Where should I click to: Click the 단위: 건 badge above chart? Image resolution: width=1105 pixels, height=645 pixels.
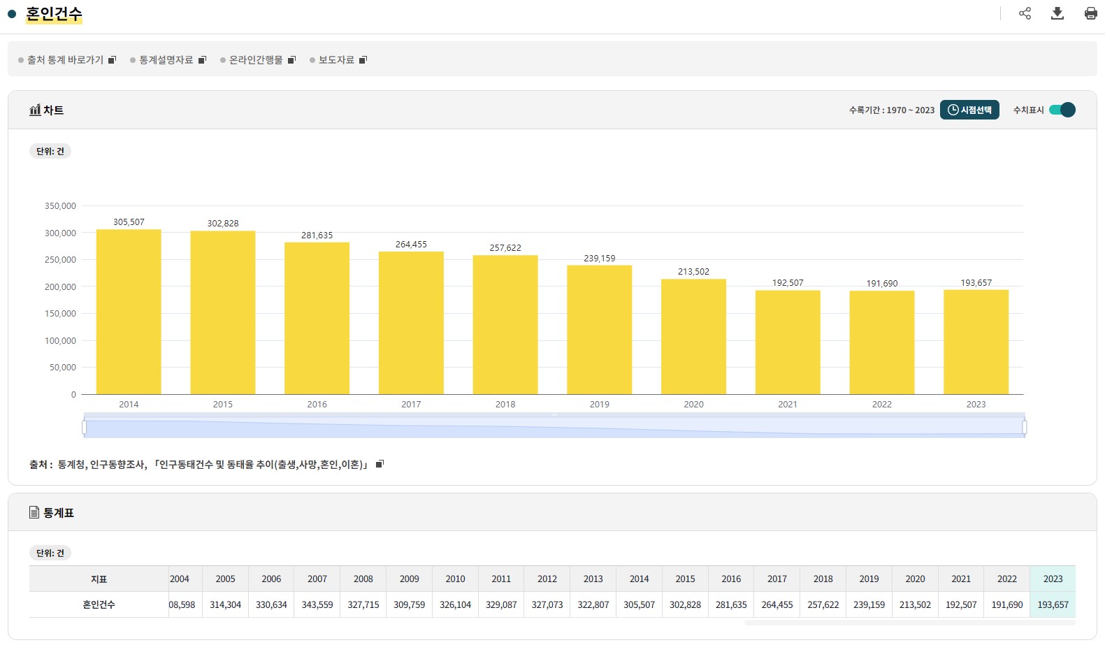pos(50,151)
